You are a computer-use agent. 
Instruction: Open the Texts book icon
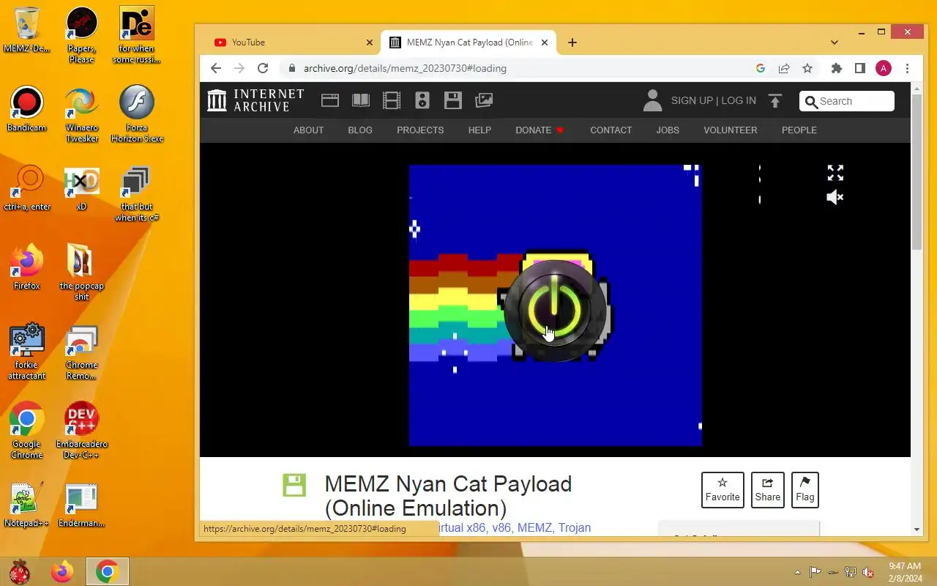(361, 100)
